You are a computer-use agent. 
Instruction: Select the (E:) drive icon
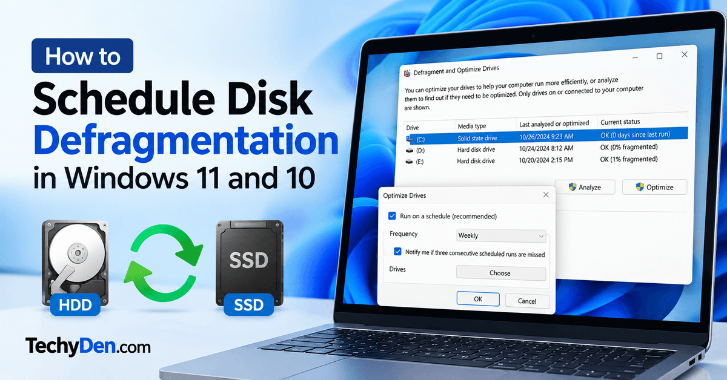pos(410,162)
